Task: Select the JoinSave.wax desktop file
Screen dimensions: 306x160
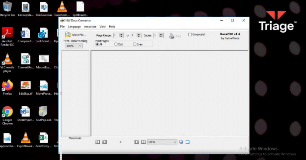Action: 44,9
